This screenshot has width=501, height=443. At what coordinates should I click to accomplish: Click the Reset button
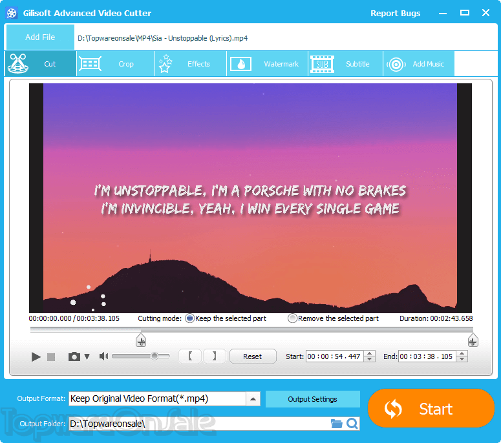point(253,356)
